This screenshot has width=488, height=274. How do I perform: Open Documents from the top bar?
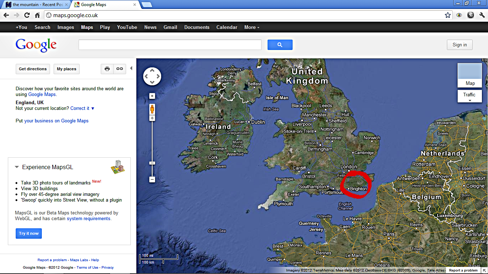pyautogui.click(x=197, y=27)
